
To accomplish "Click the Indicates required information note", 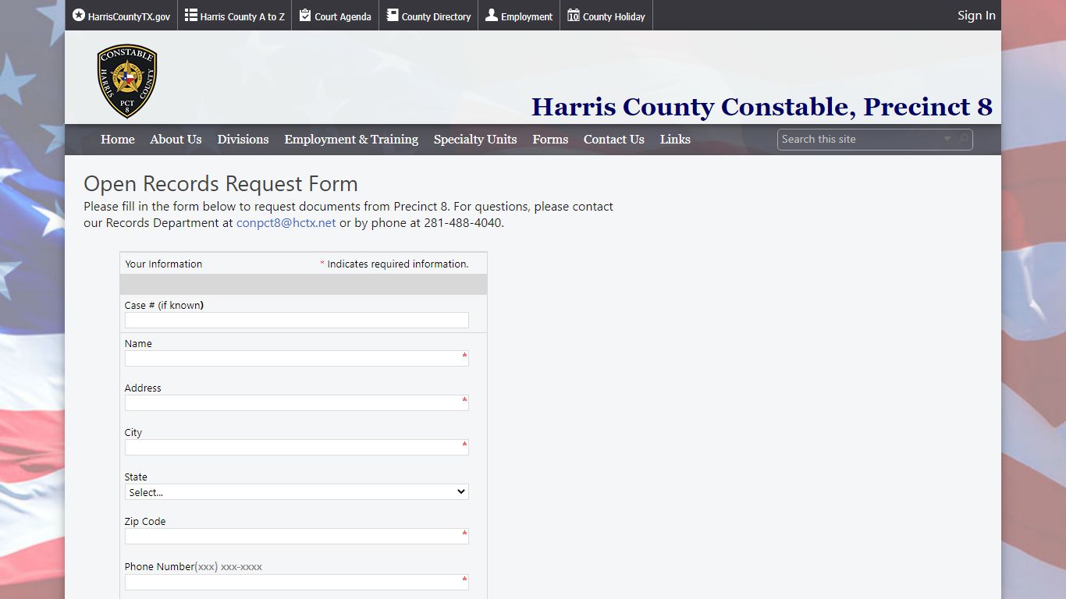I will coord(394,264).
